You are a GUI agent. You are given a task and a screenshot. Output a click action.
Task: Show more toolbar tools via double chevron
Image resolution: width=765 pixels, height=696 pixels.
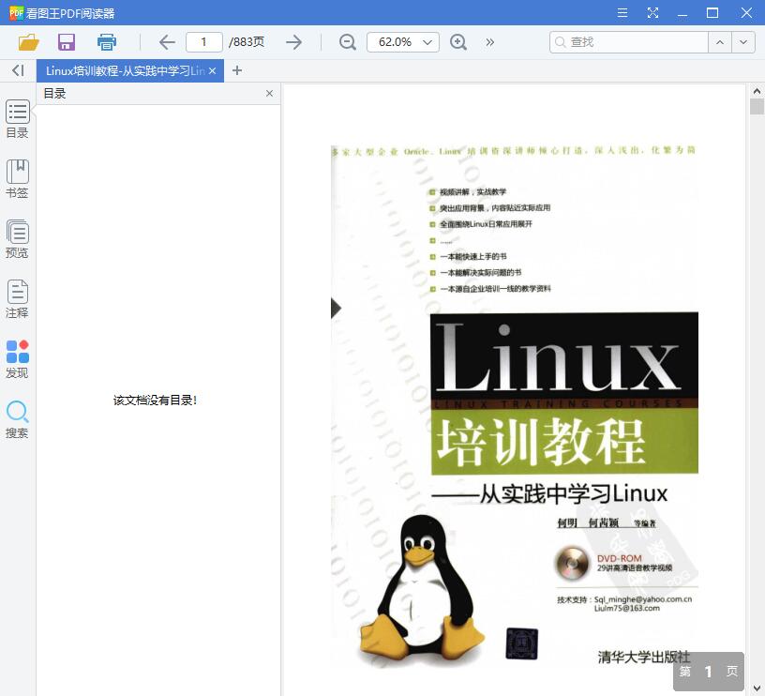pyautogui.click(x=489, y=42)
